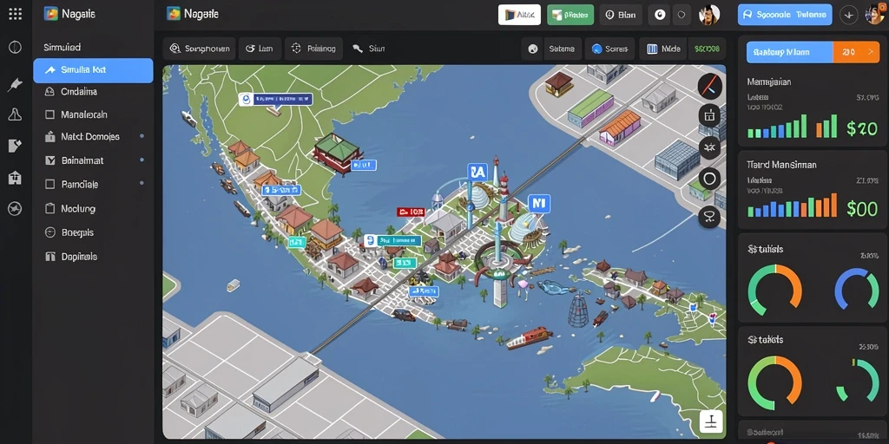Click the blue NI marker on the map
889x444 pixels.
click(x=538, y=203)
